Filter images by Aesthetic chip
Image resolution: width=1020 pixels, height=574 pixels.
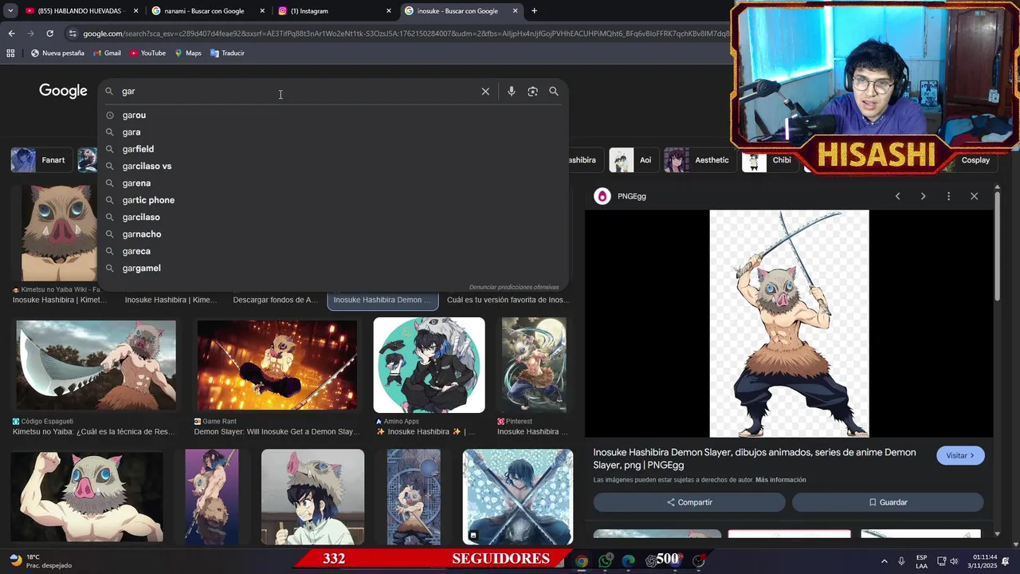[698, 160]
